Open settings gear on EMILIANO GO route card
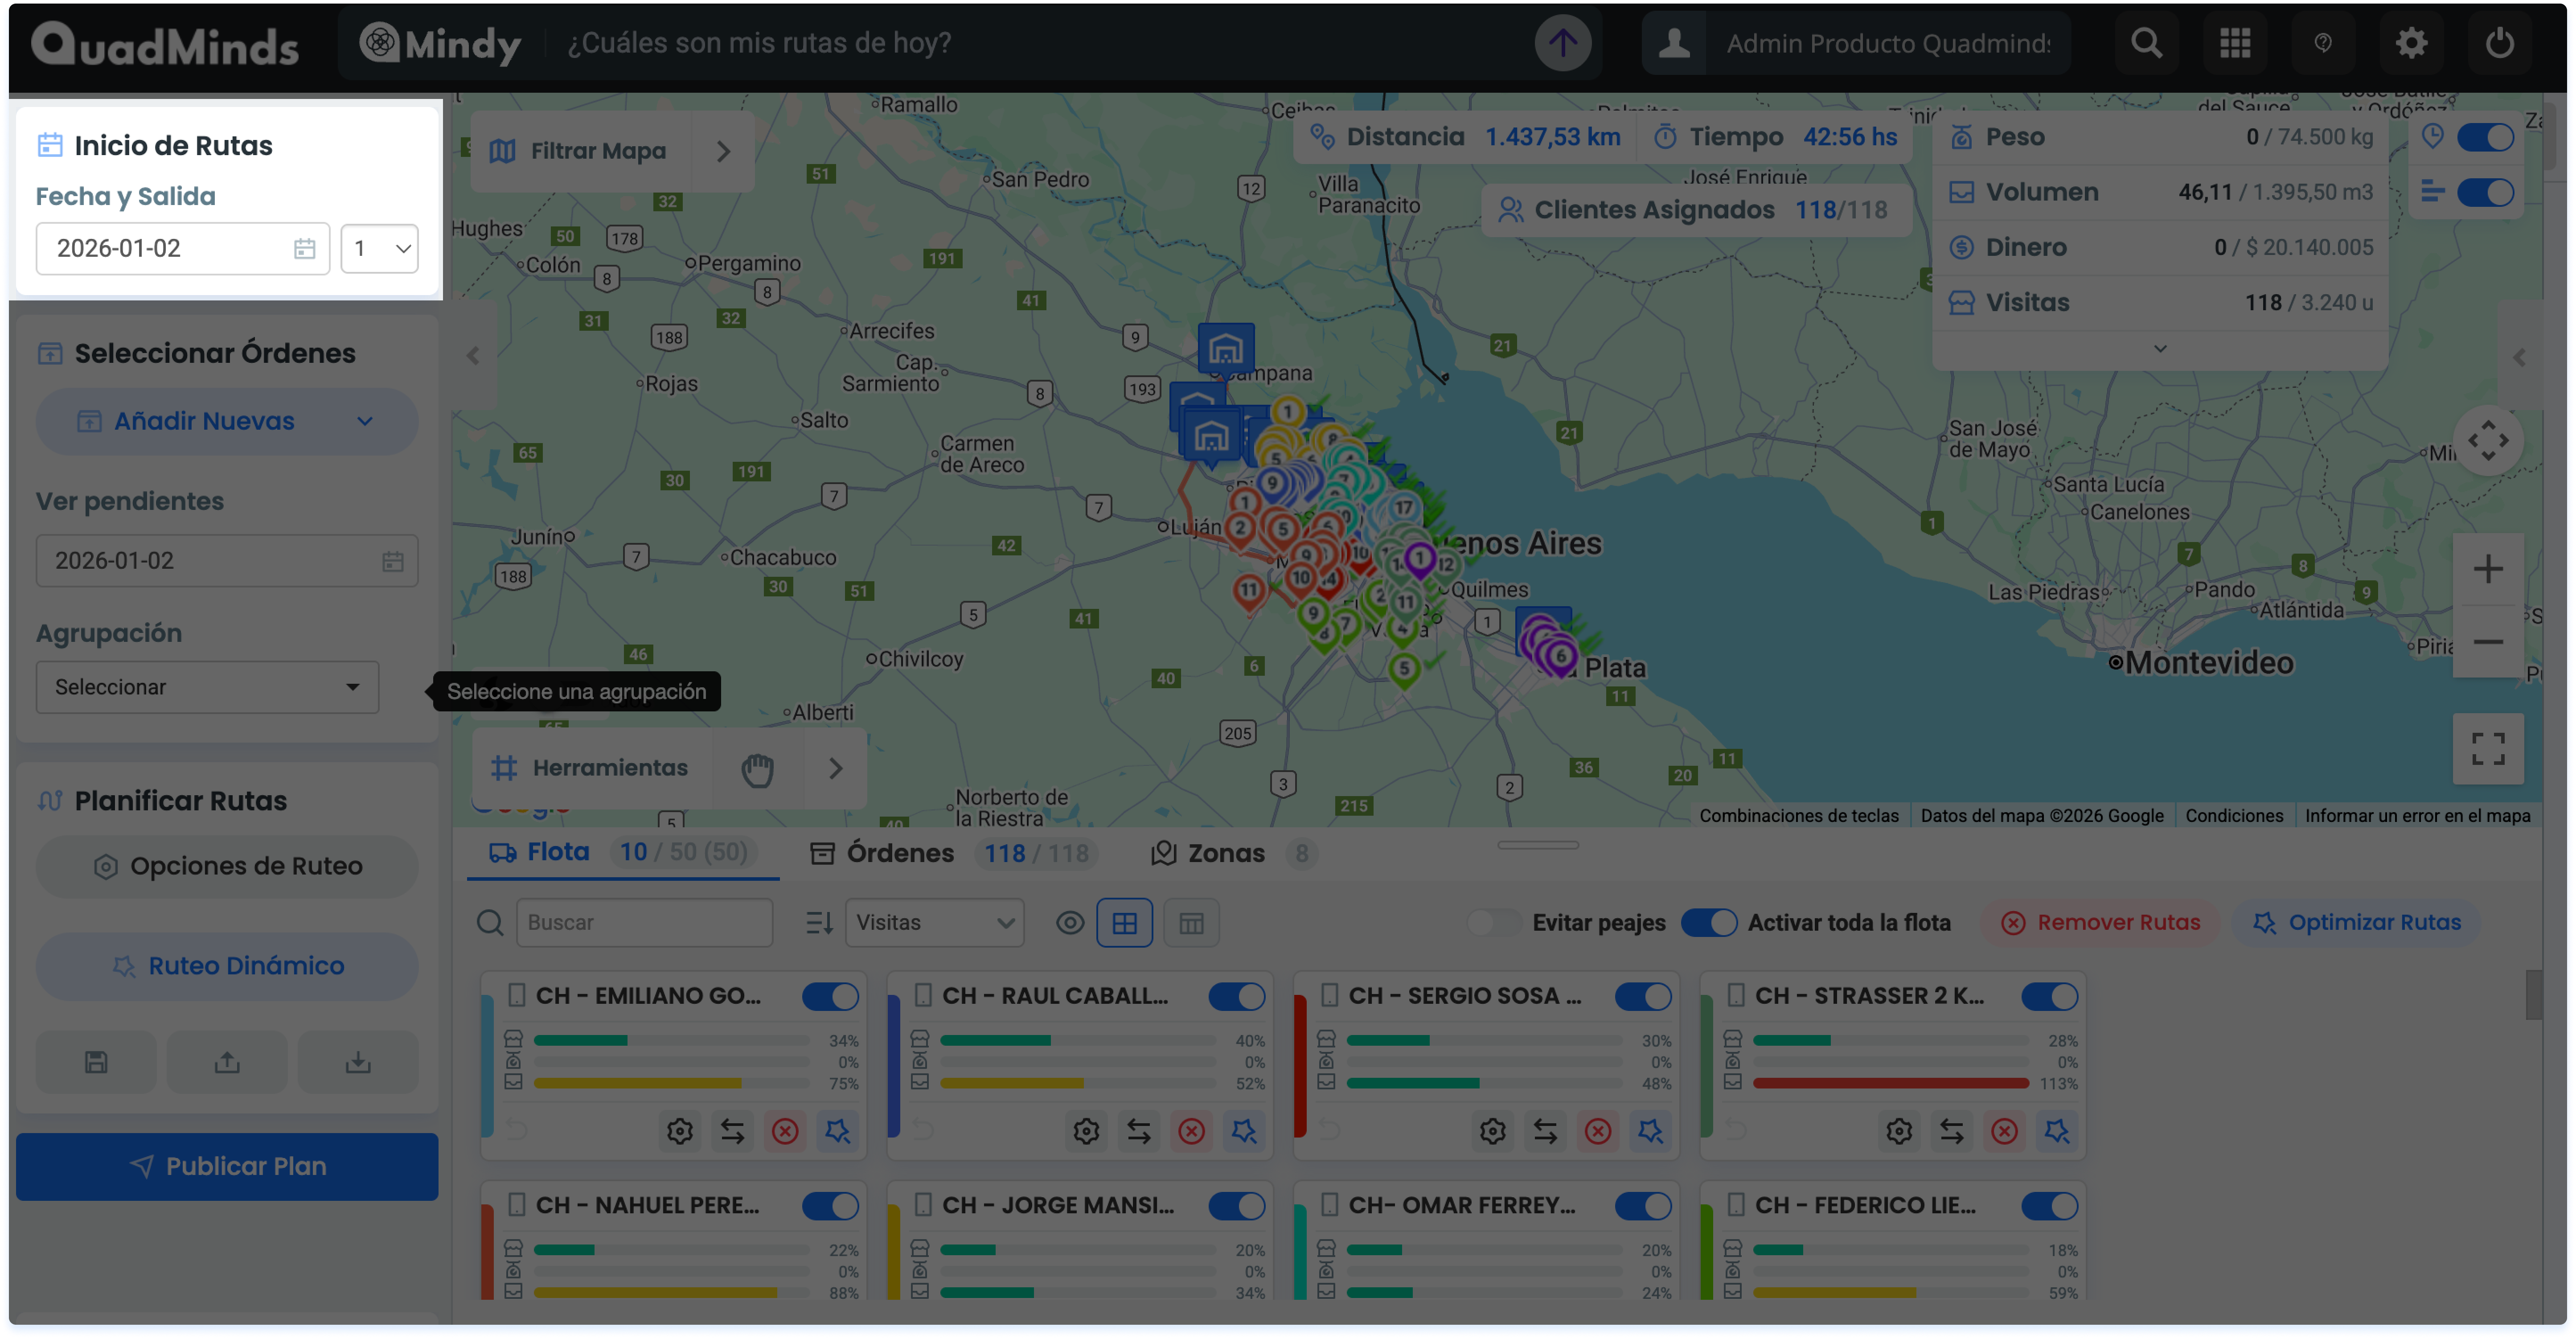The image size is (2576, 1339). coord(680,1131)
